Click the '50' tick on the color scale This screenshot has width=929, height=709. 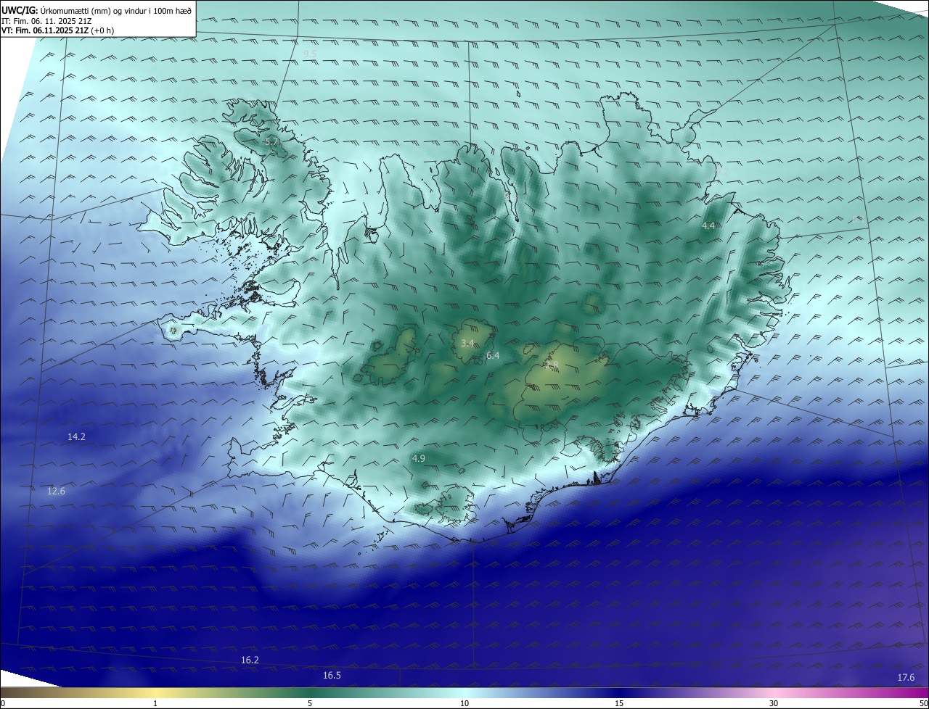(x=923, y=703)
